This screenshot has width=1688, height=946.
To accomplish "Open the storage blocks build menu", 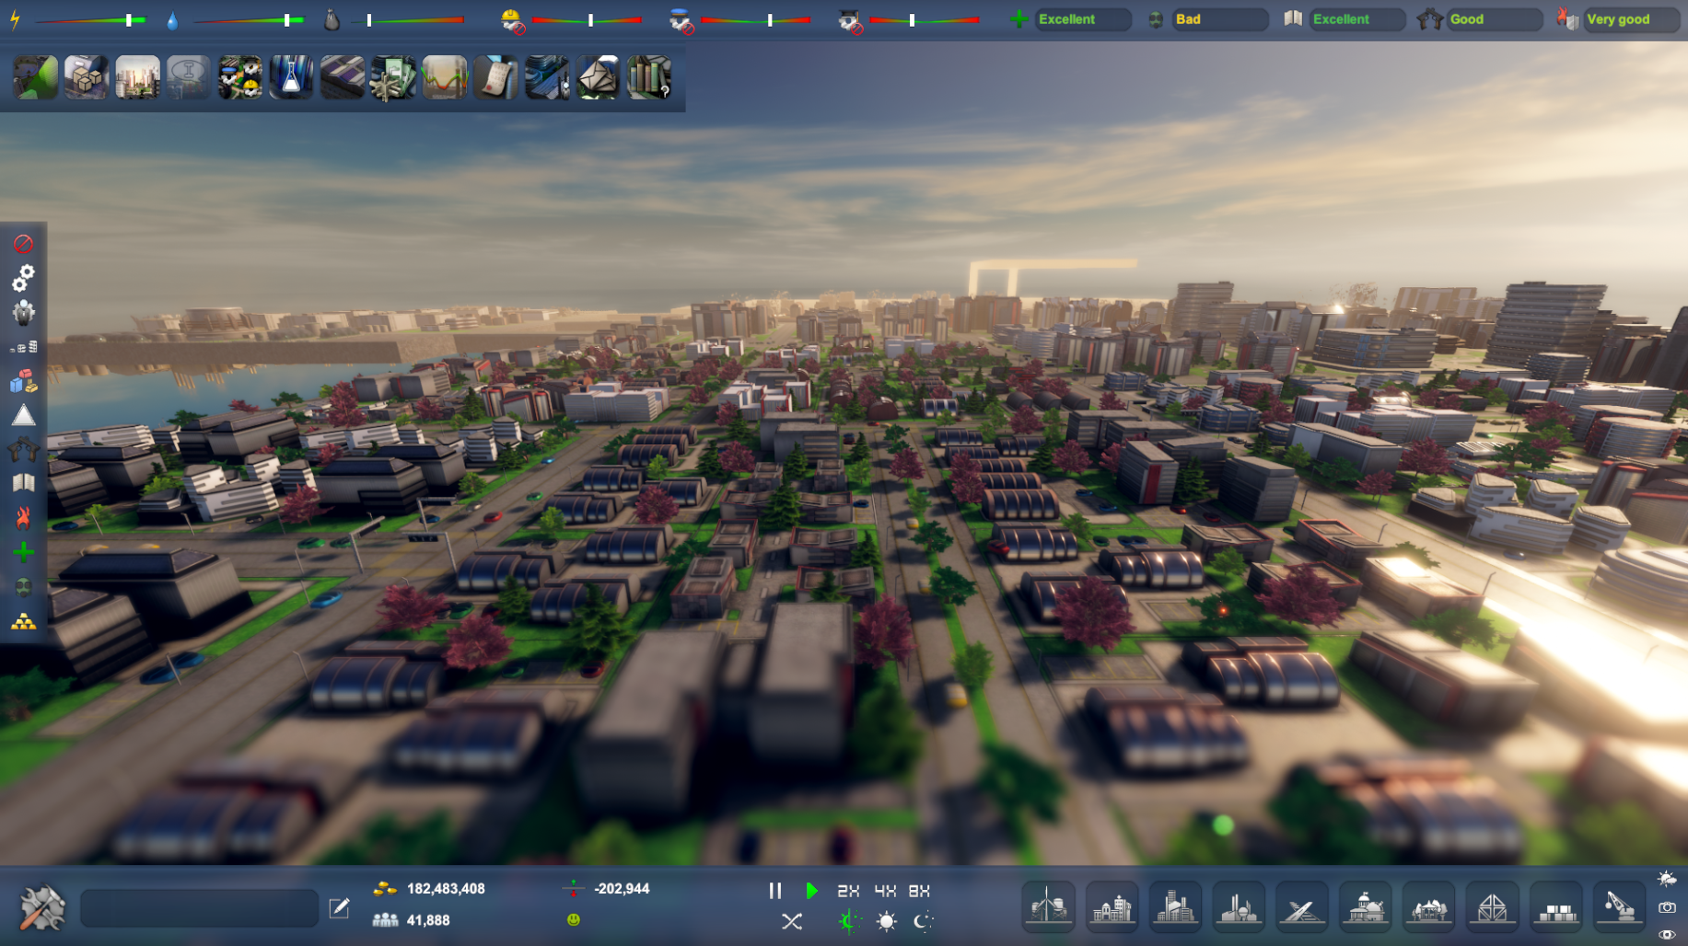I will click(x=1555, y=907).
